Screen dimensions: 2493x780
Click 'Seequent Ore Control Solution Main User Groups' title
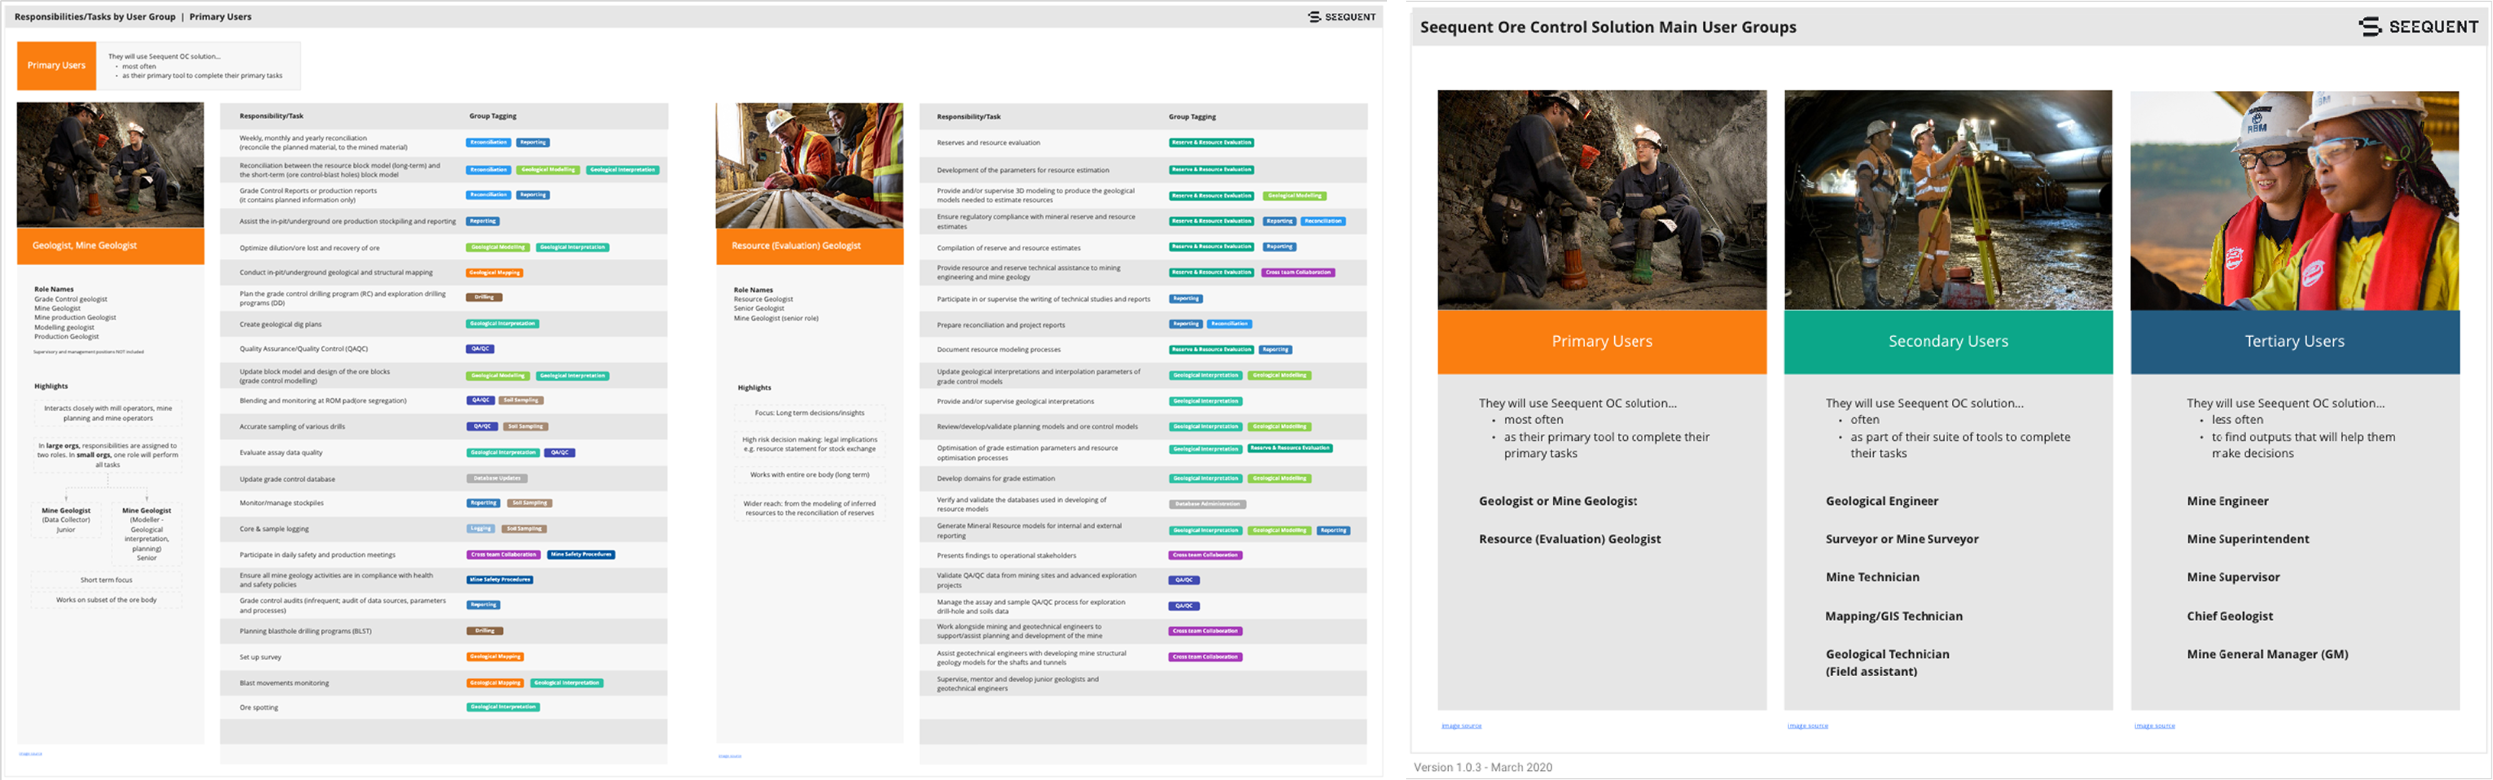click(x=1607, y=27)
